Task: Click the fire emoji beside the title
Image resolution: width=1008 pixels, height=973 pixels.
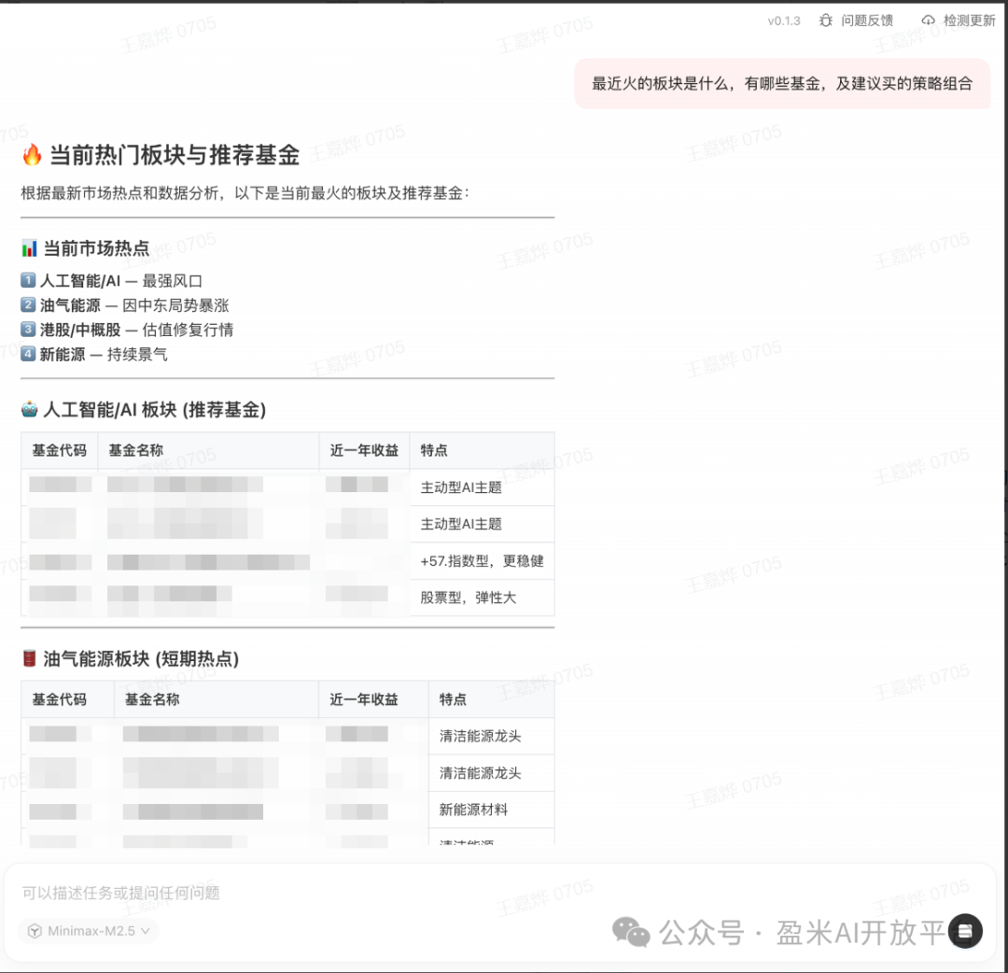Action: [32, 155]
